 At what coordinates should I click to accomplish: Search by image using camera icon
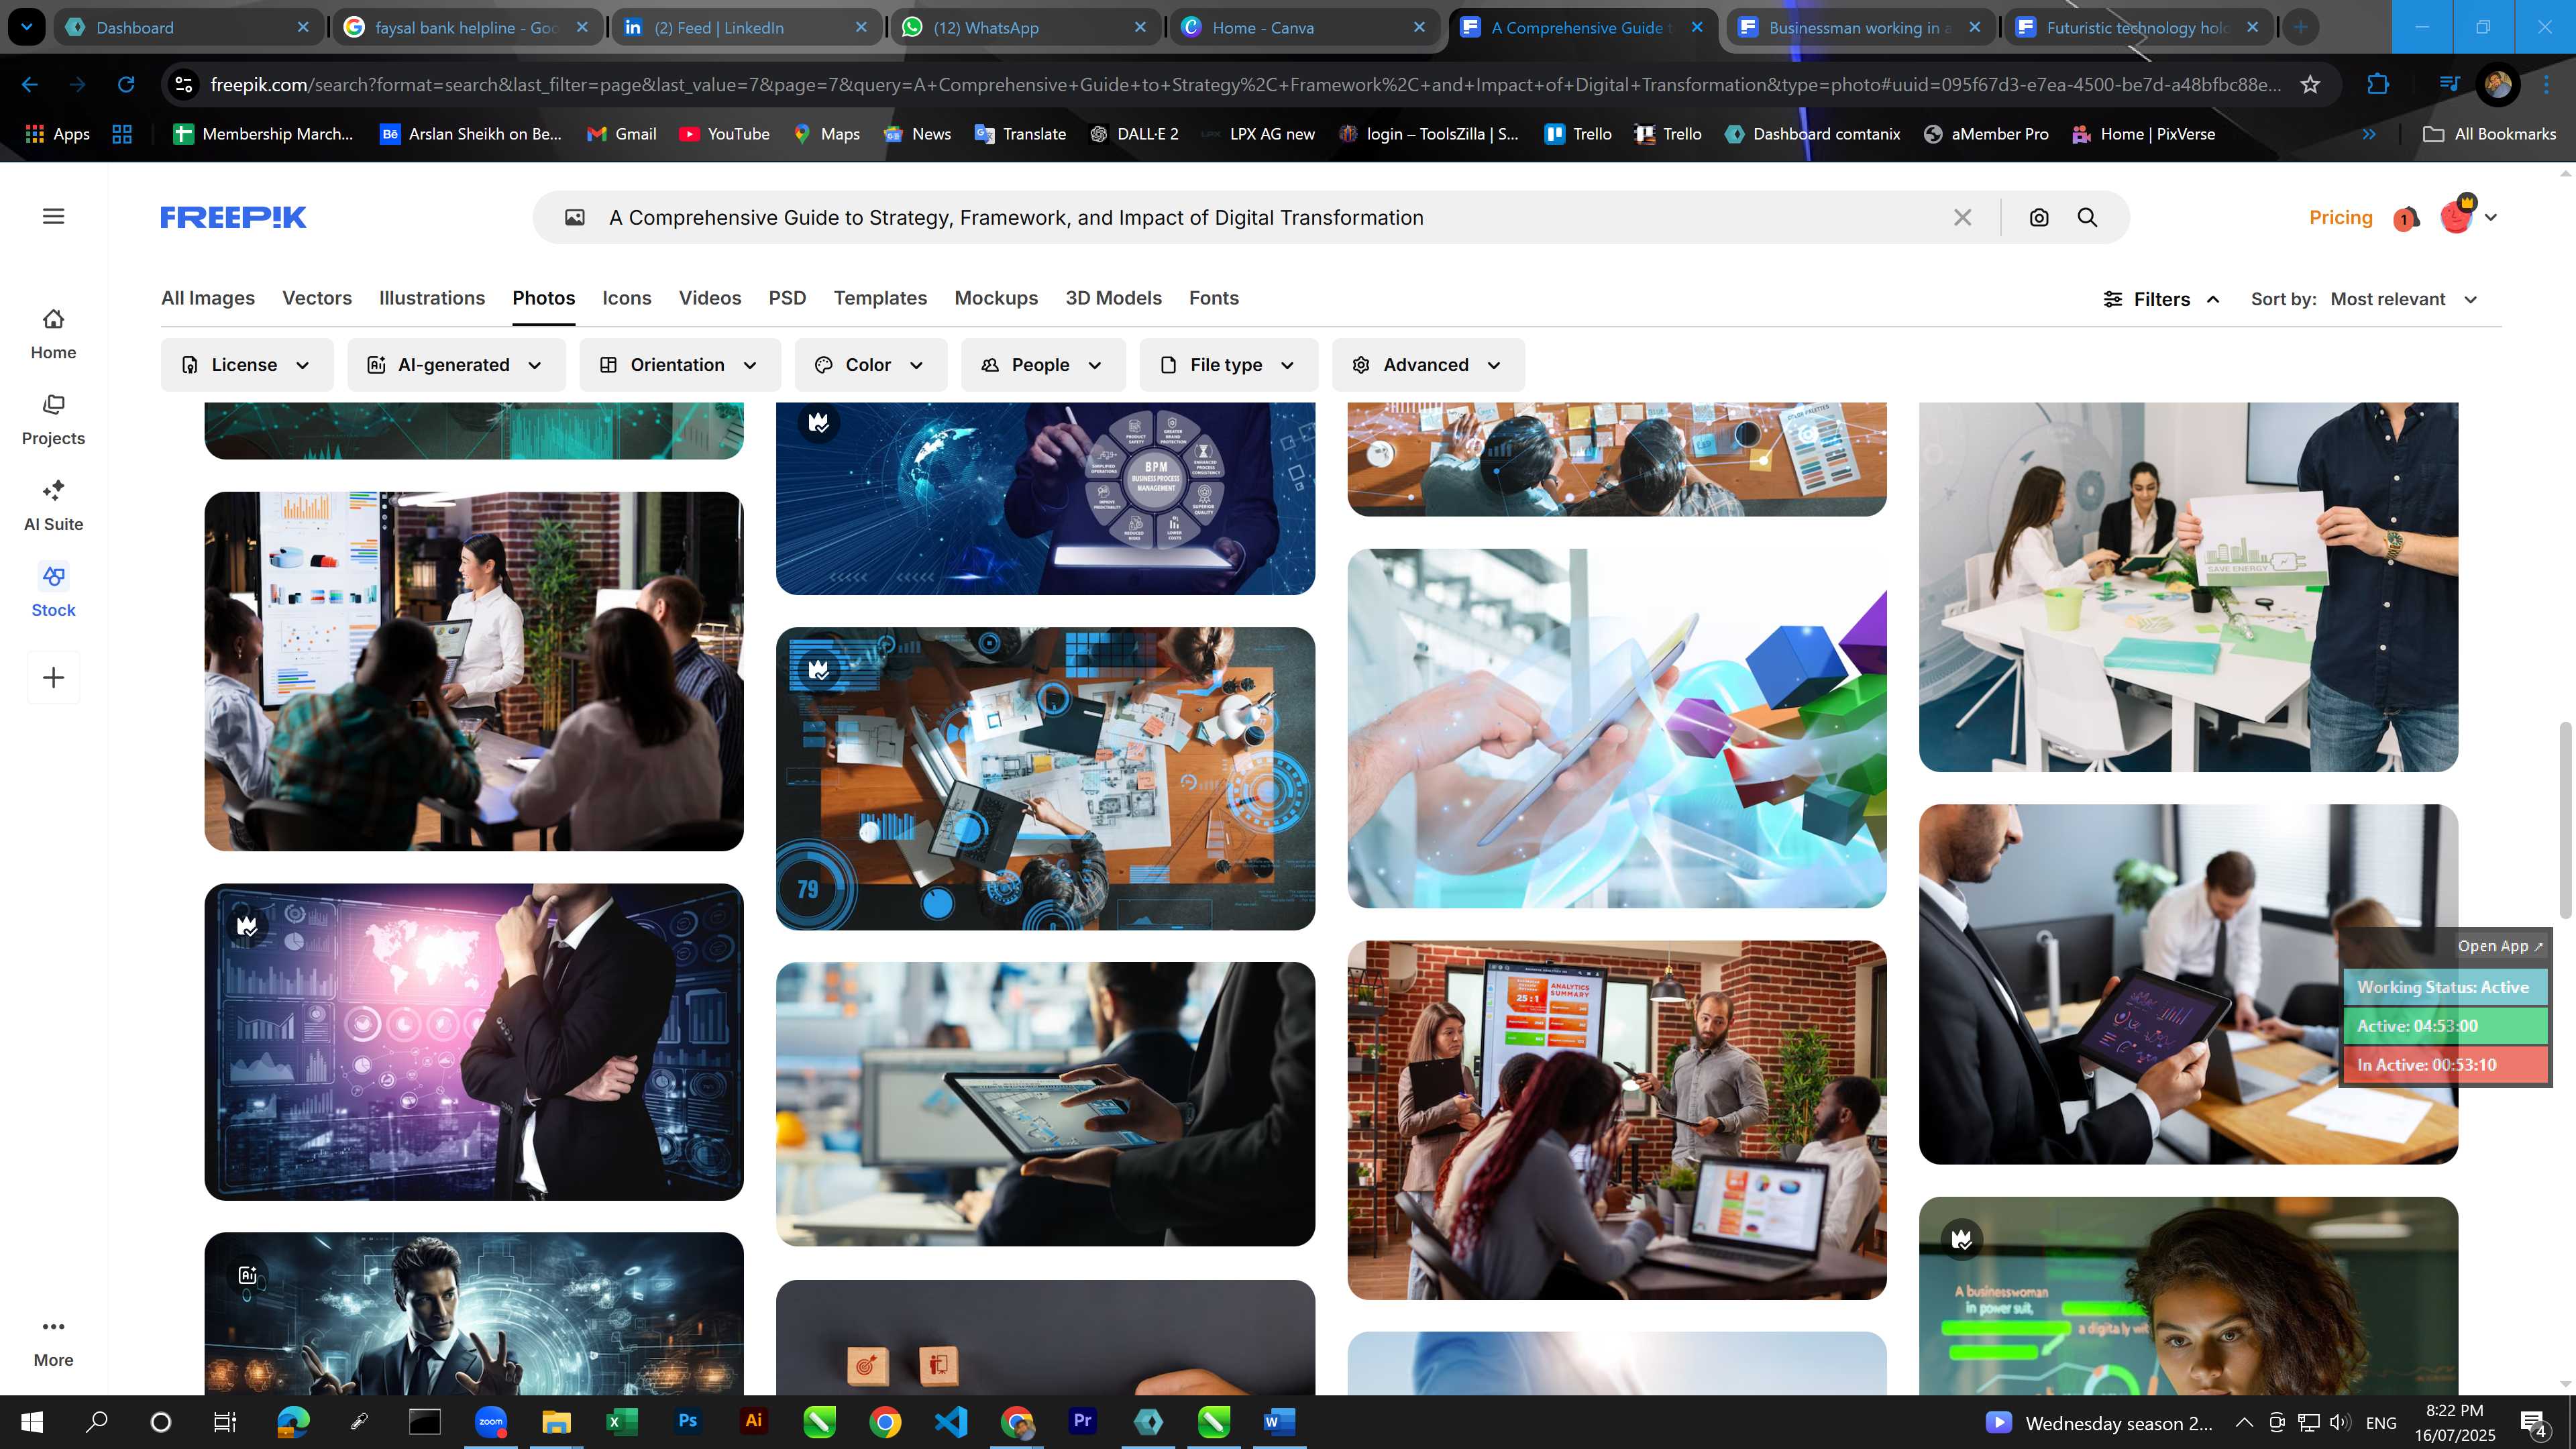tap(2039, 217)
